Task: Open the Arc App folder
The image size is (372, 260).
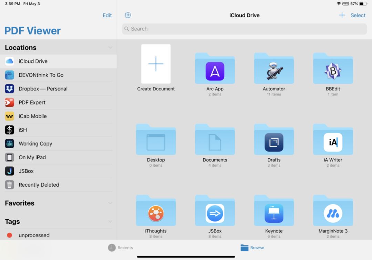Action: (215, 68)
